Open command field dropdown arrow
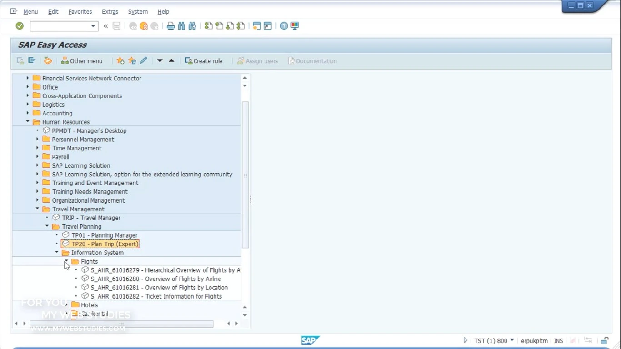The image size is (621, 349). [93, 26]
